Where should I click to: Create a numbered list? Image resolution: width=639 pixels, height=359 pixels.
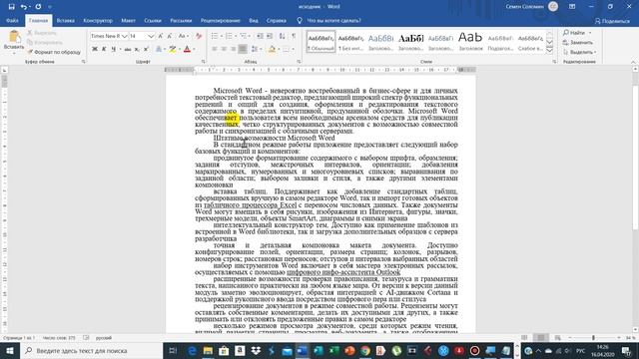click(229, 36)
